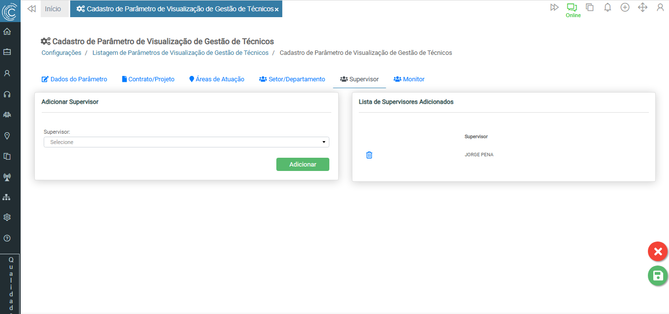
Task: Click the headset support icon in sidebar
Action: (x=7, y=94)
